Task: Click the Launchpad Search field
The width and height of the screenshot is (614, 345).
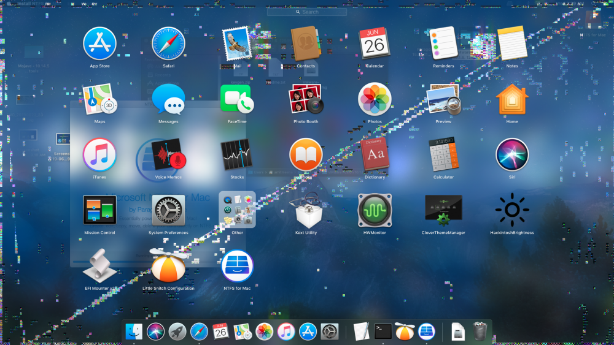Action: point(306,12)
